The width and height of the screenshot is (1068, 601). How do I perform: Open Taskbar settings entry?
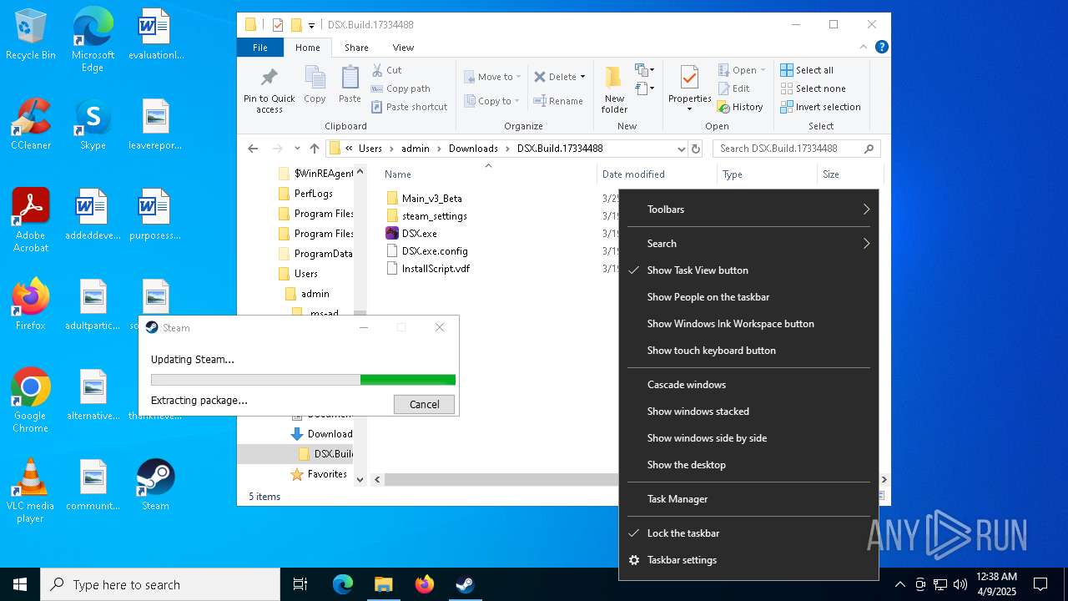748,560
